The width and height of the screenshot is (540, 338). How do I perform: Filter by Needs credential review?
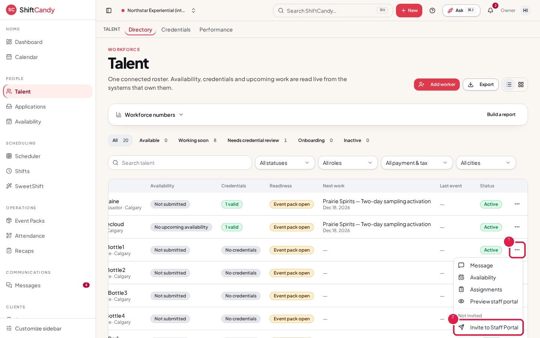tap(257, 140)
